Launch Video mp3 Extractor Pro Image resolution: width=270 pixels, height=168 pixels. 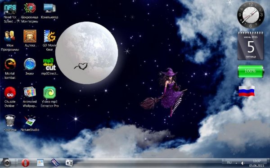coord(49,97)
